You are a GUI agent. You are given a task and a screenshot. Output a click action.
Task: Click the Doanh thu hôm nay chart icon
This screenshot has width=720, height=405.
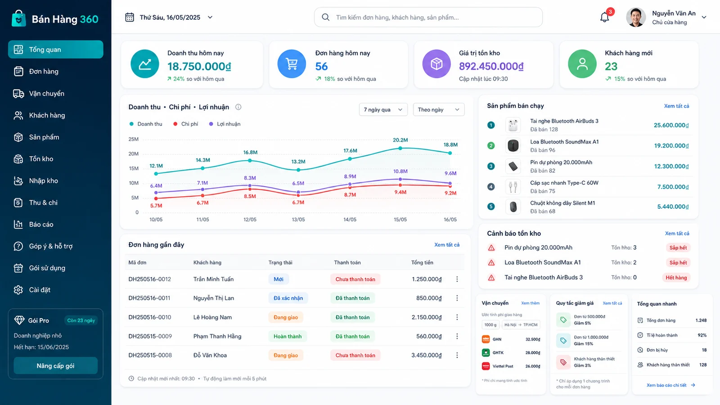click(145, 64)
